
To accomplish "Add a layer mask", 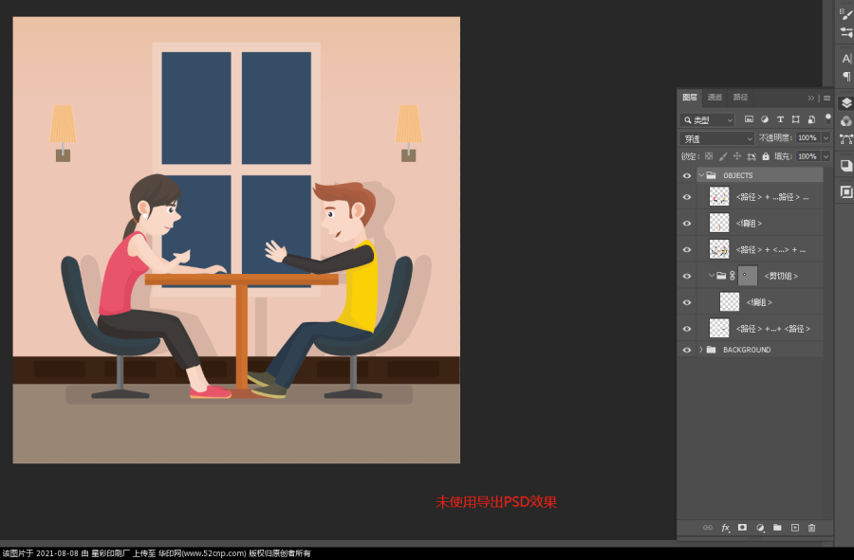I will pyautogui.click(x=742, y=528).
